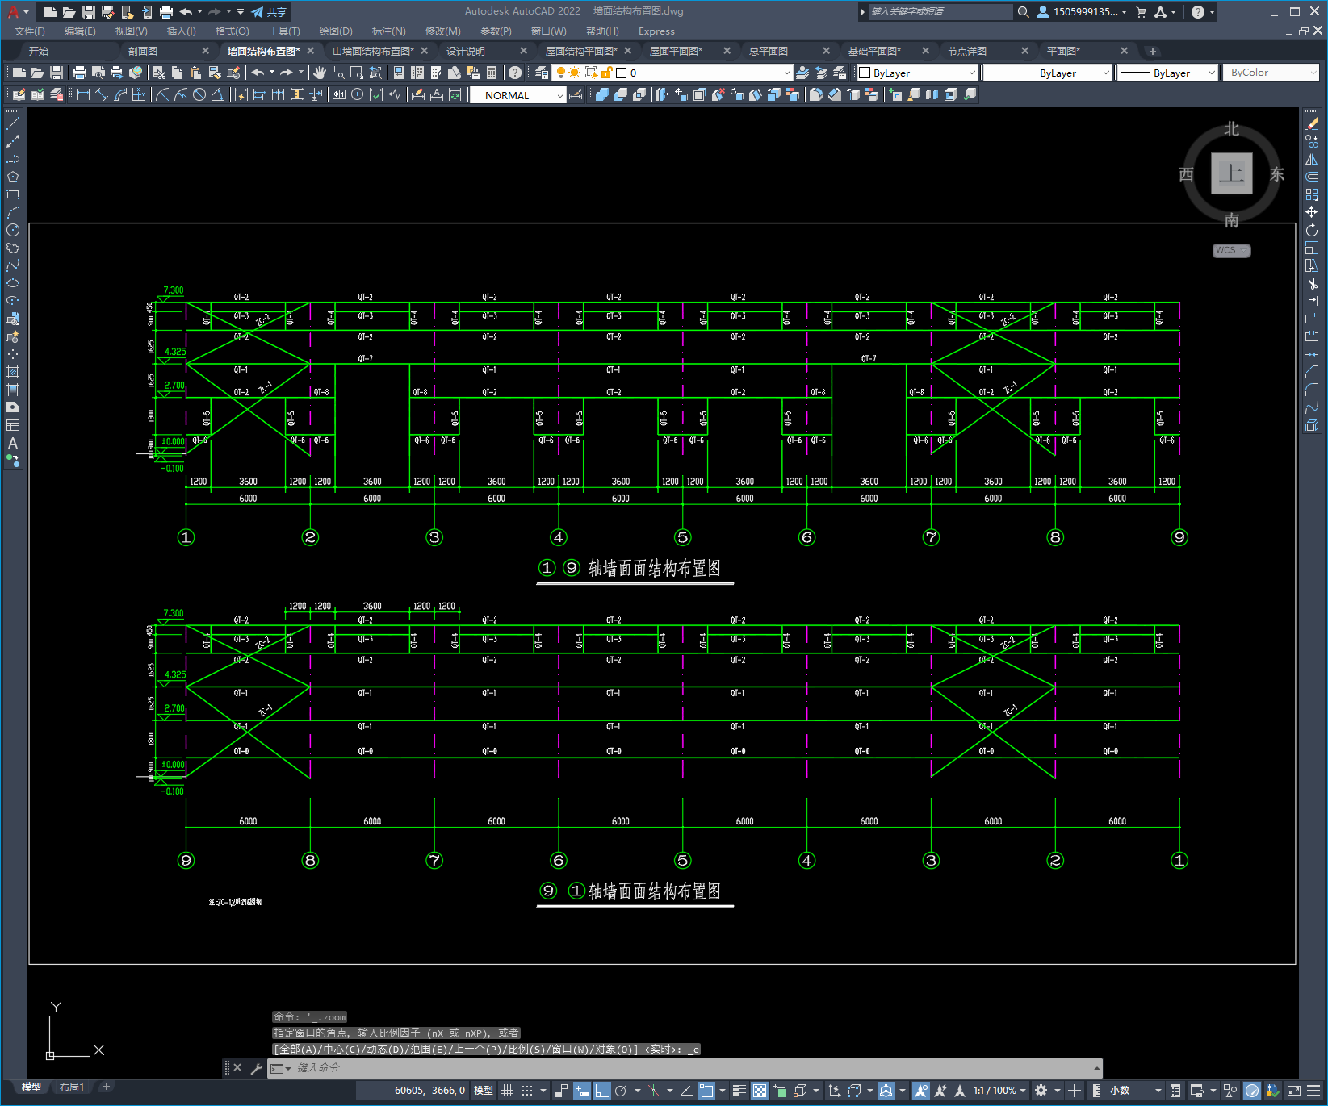This screenshot has width=1328, height=1106.
Task: Click the Help question mark toolbar icon
Action: click(515, 73)
